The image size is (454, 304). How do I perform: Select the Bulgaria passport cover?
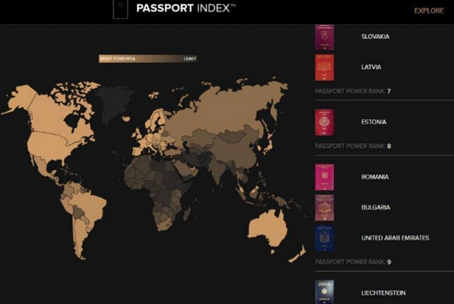coord(324,207)
